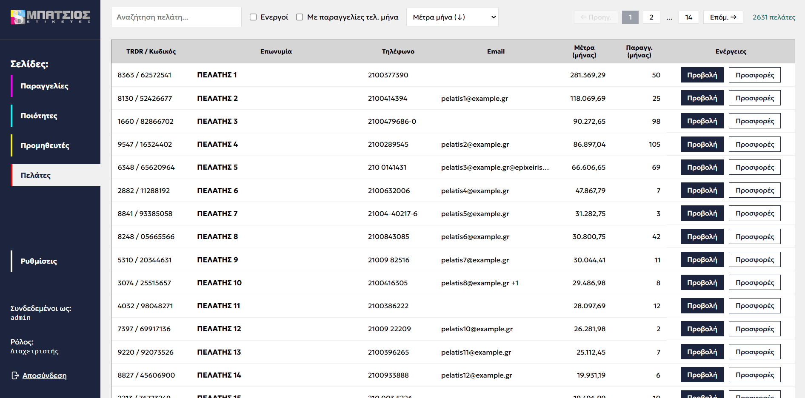Open the Προμηθευτές sidebar page

[x=45, y=145]
